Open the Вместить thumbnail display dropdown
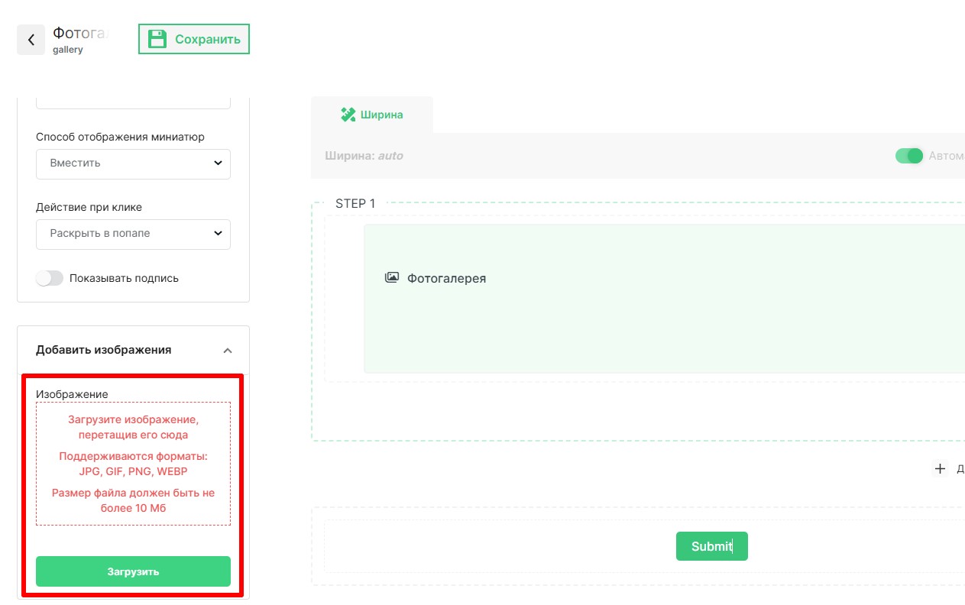Viewport: 965px width, 605px height. (x=133, y=163)
